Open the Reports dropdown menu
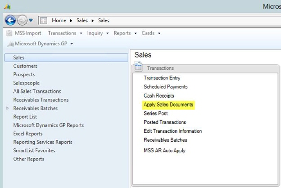The width and height of the screenshot is (281, 188). click(x=125, y=33)
